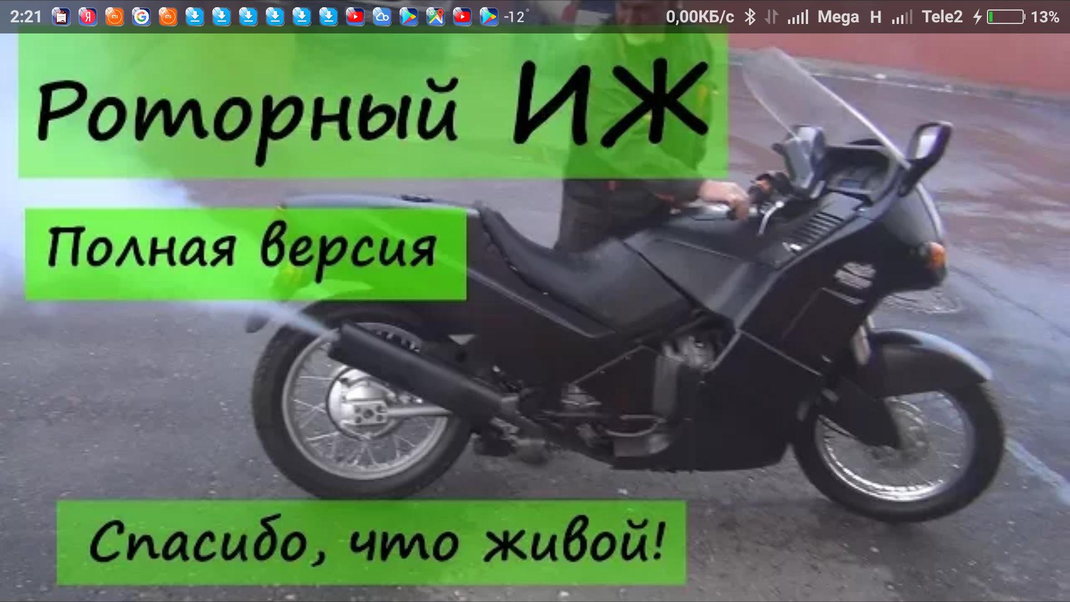Open the Play Store icon left of Maps
1070x602 pixels.
[x=409, y=17]
